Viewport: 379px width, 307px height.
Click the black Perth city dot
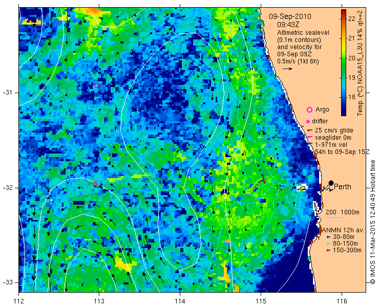click(x=331, y=183)
